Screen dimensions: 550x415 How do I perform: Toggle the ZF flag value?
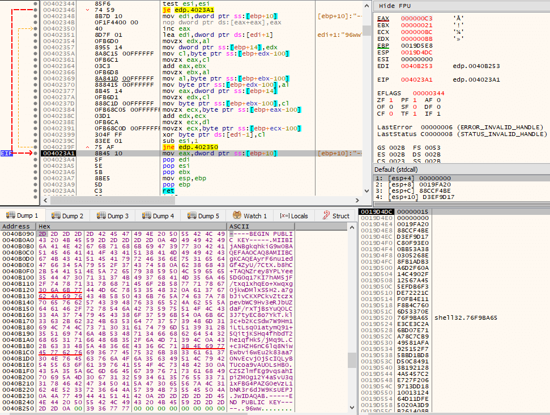391,100
